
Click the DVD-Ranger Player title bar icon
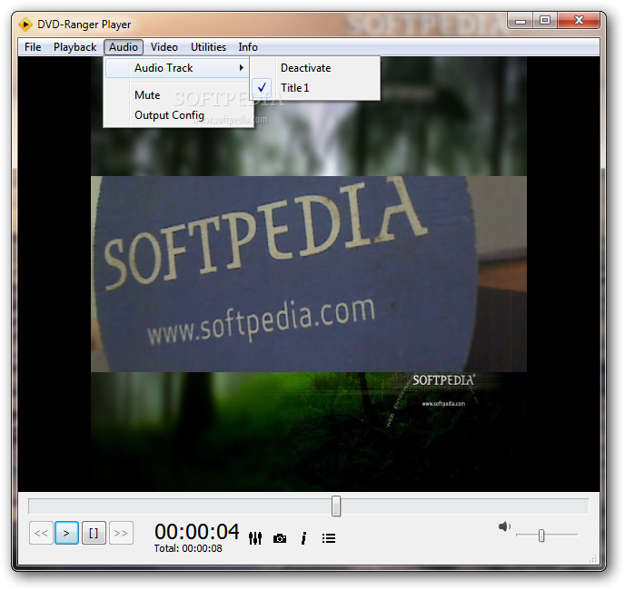pos(25,25)
